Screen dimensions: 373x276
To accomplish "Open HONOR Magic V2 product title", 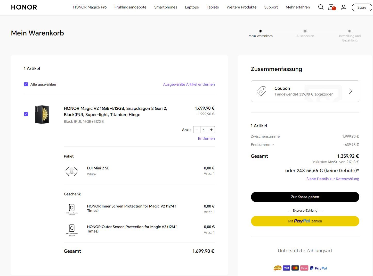I will point(115,111).
